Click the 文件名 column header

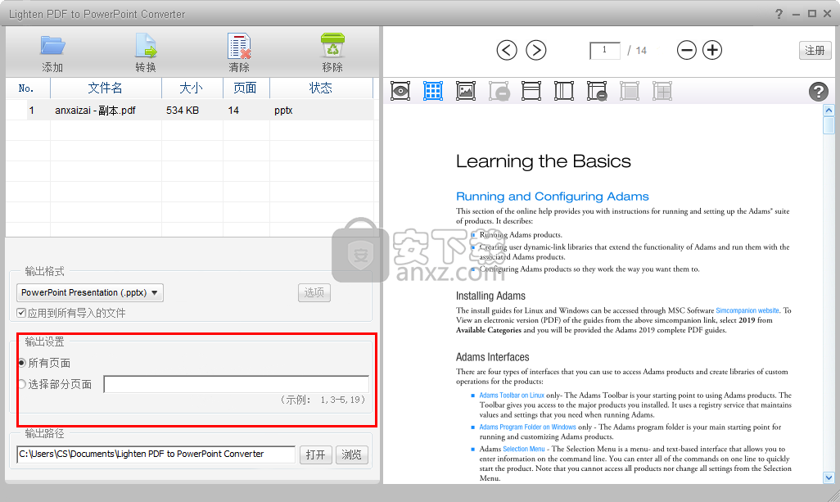coord(106,88)
